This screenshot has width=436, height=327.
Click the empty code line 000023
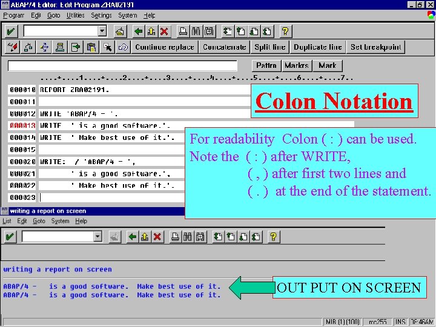click(x=112, y=197)
